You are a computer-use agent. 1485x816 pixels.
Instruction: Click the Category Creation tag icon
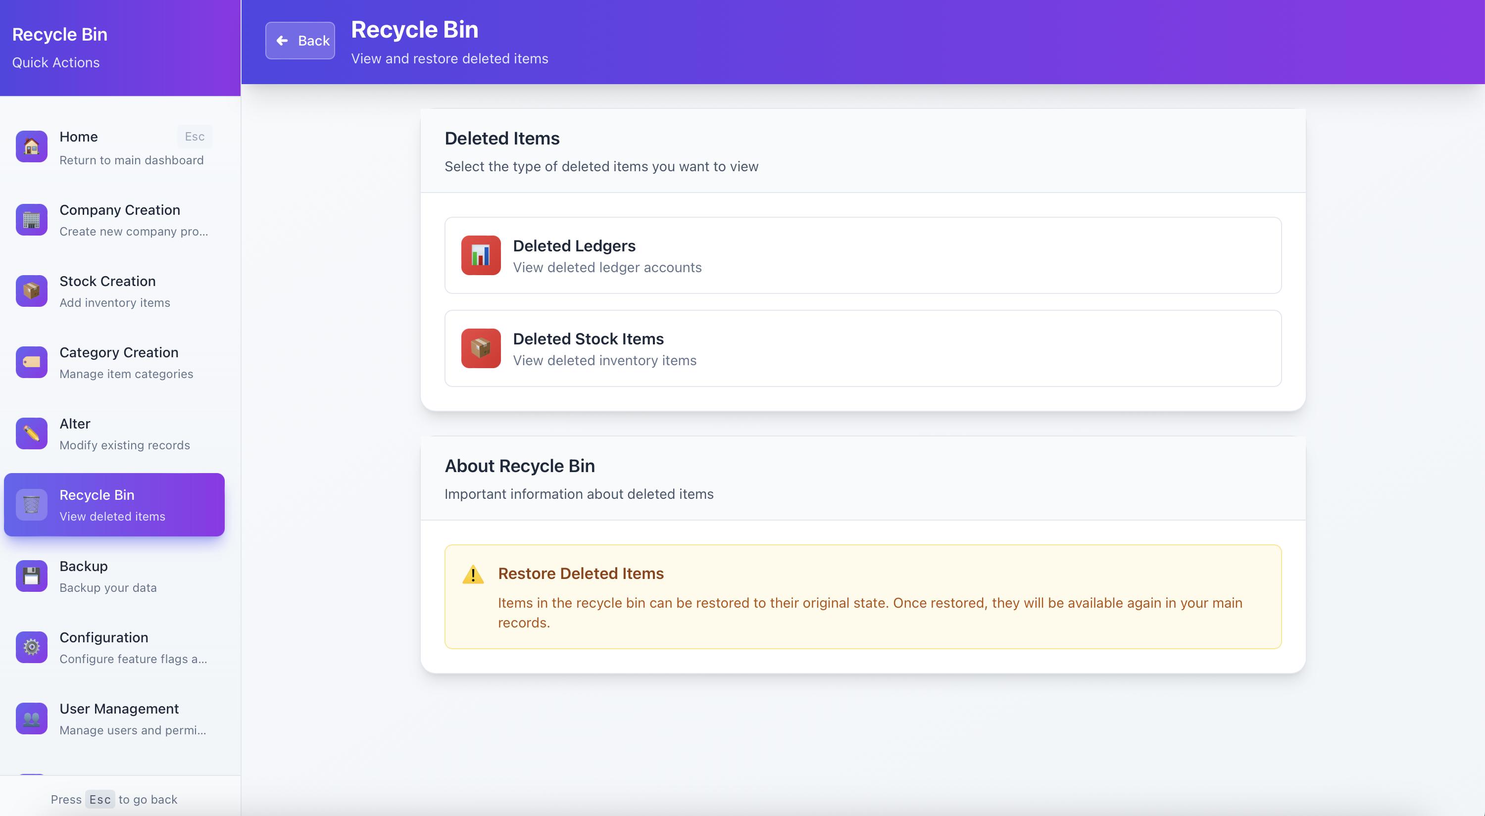tap(31, 362)
